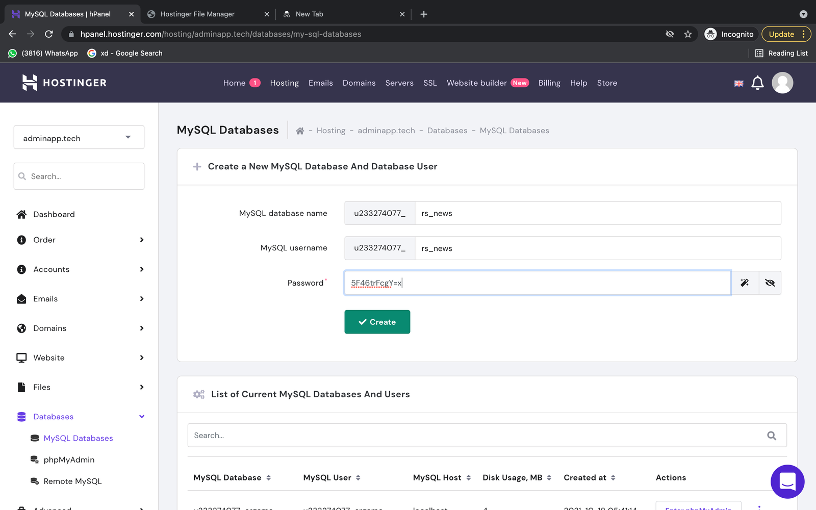Reload the page

click(49, 34)
